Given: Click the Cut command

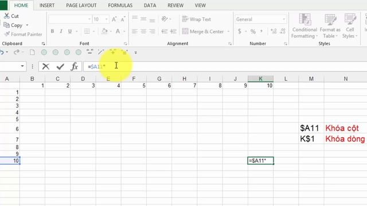Looking at the screenshot, I should coord(11,16).
